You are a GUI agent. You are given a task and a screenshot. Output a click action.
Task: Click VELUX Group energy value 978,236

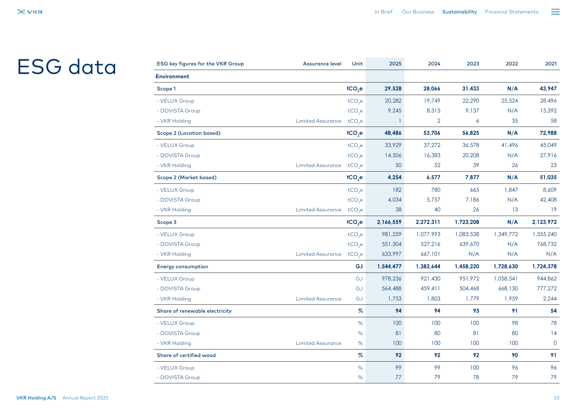coord(391,278)
